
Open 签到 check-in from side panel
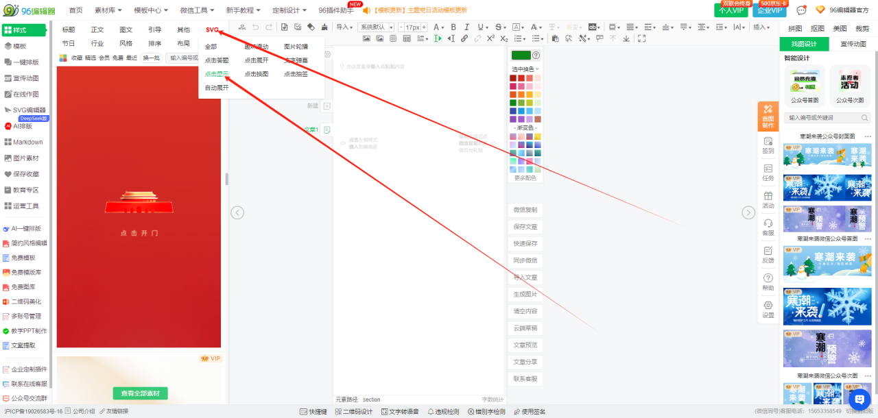(768, 145)
